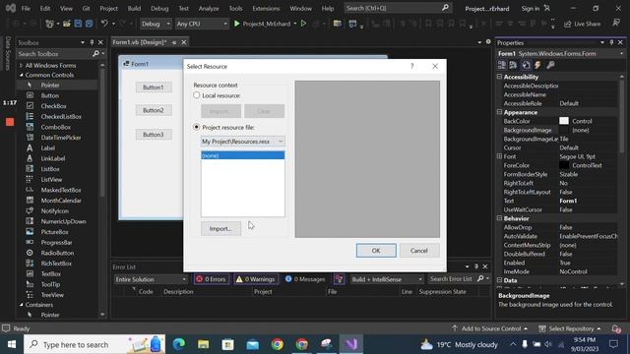Open the Project menu
The image size is (630, 354).
pos(108,8)
